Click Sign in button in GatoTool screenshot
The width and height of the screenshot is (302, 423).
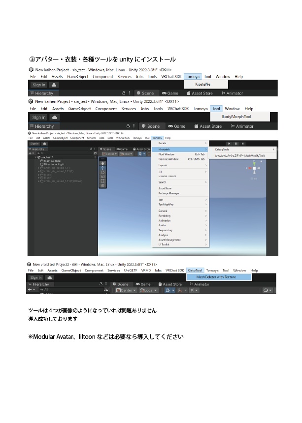[x=36, y=277]
